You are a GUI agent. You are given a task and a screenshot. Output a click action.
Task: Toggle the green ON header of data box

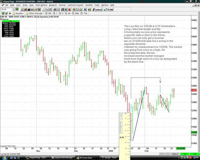[11, 21]
